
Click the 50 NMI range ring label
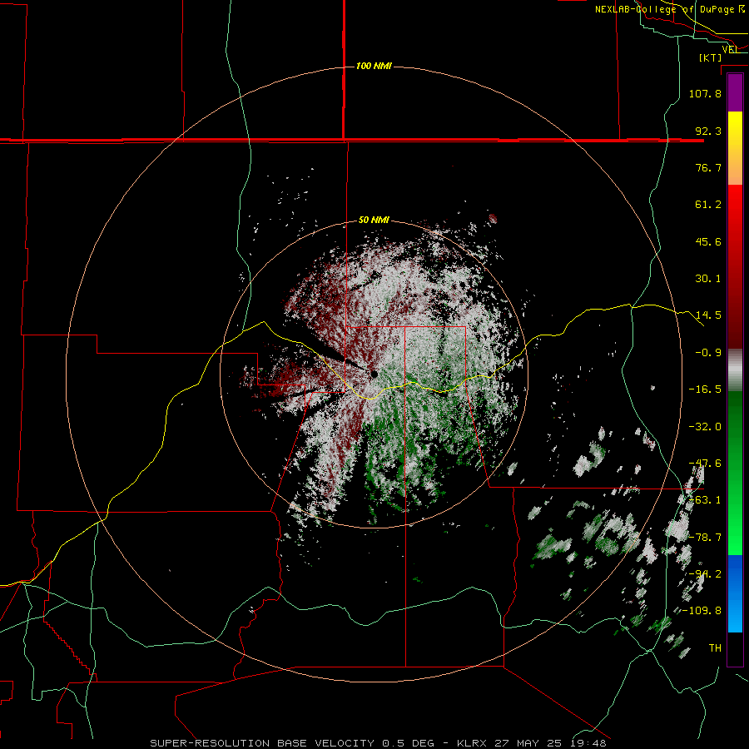click(x=374, y=220)
